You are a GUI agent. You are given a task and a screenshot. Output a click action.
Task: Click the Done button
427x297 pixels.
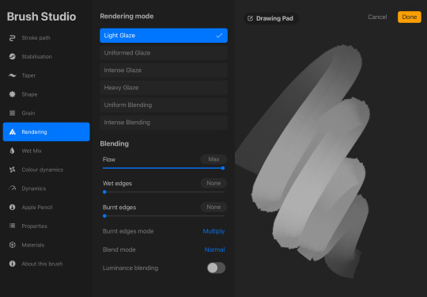coord(410,17)
